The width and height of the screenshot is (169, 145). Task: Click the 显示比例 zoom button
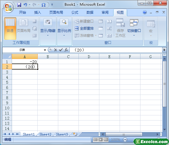(64, 28)
